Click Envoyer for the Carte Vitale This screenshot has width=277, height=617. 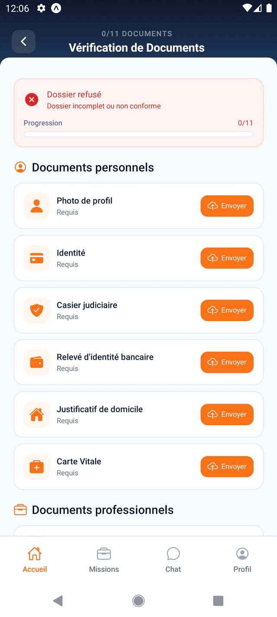tap(227, 466)
